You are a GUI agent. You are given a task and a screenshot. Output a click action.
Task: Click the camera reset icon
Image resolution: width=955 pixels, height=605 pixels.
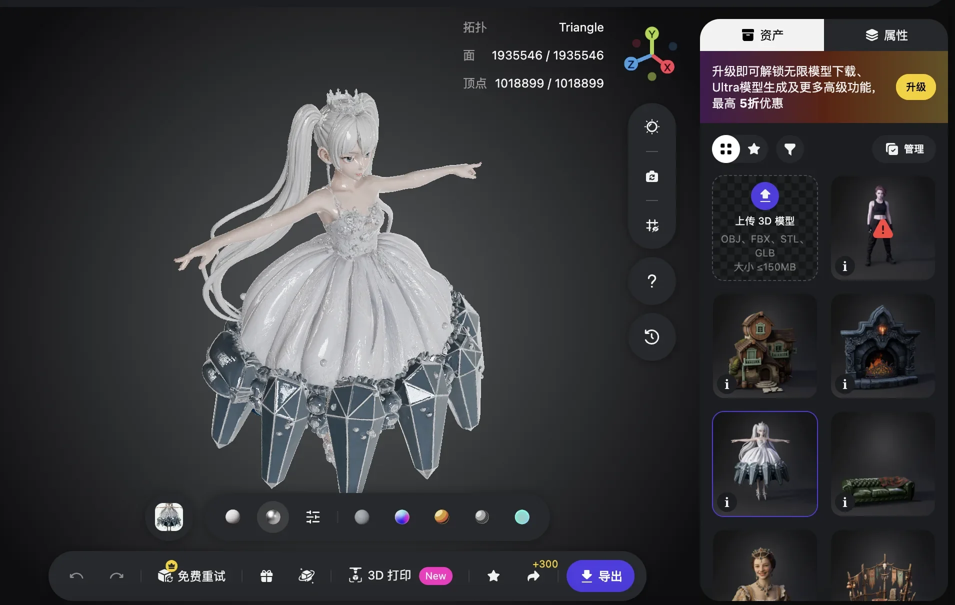652,176
